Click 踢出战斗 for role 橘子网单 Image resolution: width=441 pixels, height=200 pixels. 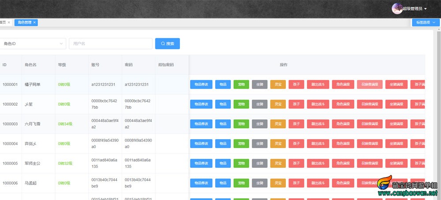tap(318, 85)
